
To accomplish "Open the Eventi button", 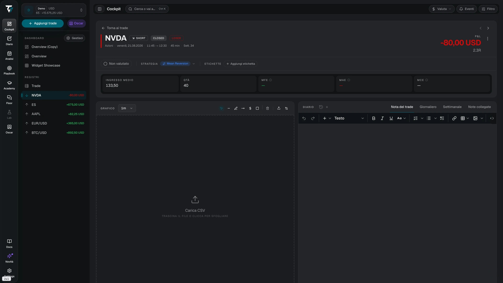I will click(x=467, y=9).
